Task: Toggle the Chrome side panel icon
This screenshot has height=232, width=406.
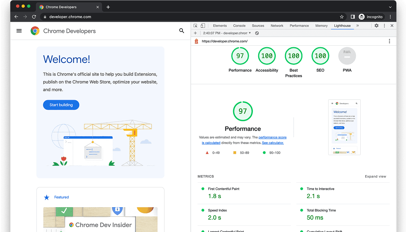Action: (x=353, y=17)
